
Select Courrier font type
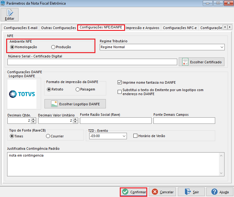tap(48, 136)
